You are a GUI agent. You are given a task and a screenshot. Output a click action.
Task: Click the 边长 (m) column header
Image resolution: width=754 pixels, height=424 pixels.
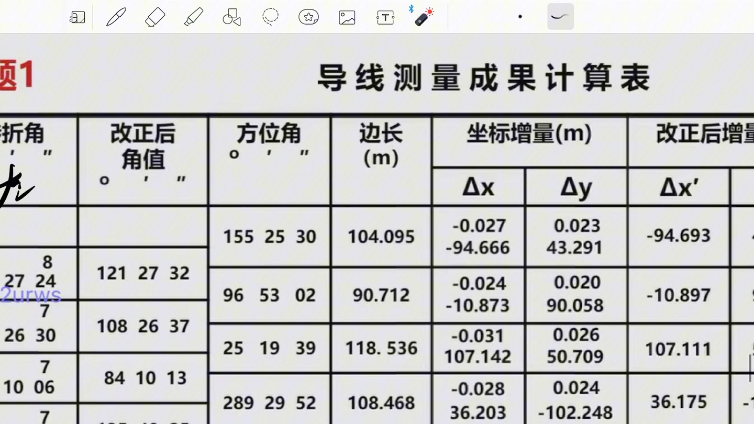point(381,146)
